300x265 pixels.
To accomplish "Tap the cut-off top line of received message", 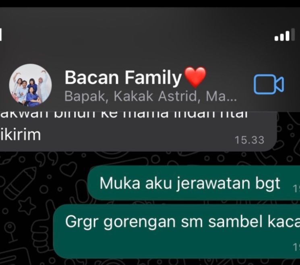I will tap(124, 114).
